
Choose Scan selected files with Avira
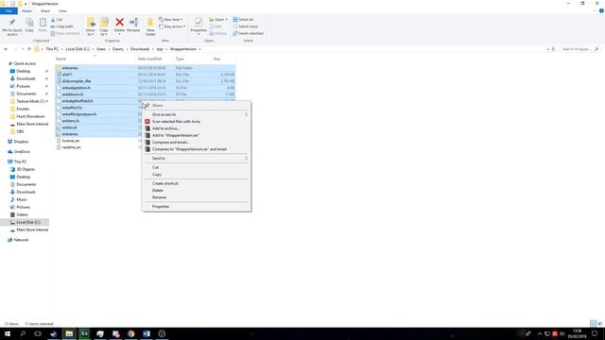click(x=196, y=122)
